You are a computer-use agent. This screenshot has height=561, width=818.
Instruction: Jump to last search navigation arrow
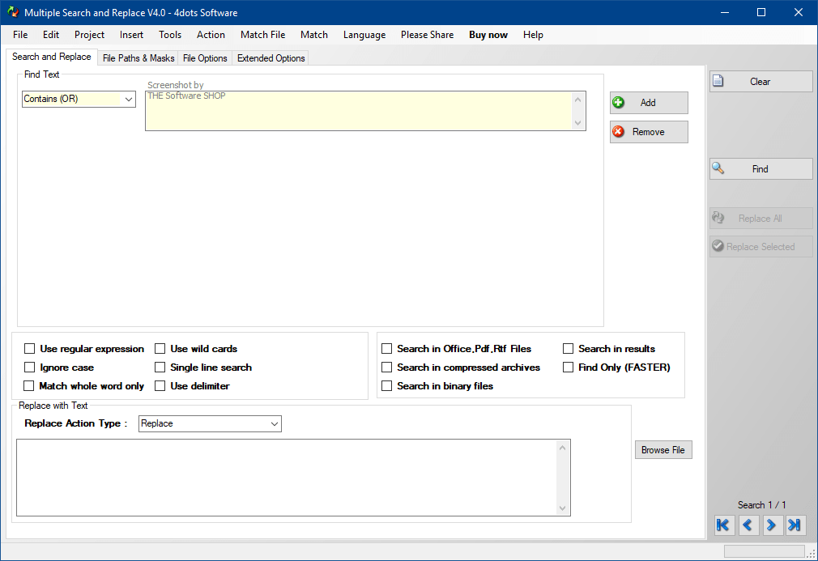[795, 525]
